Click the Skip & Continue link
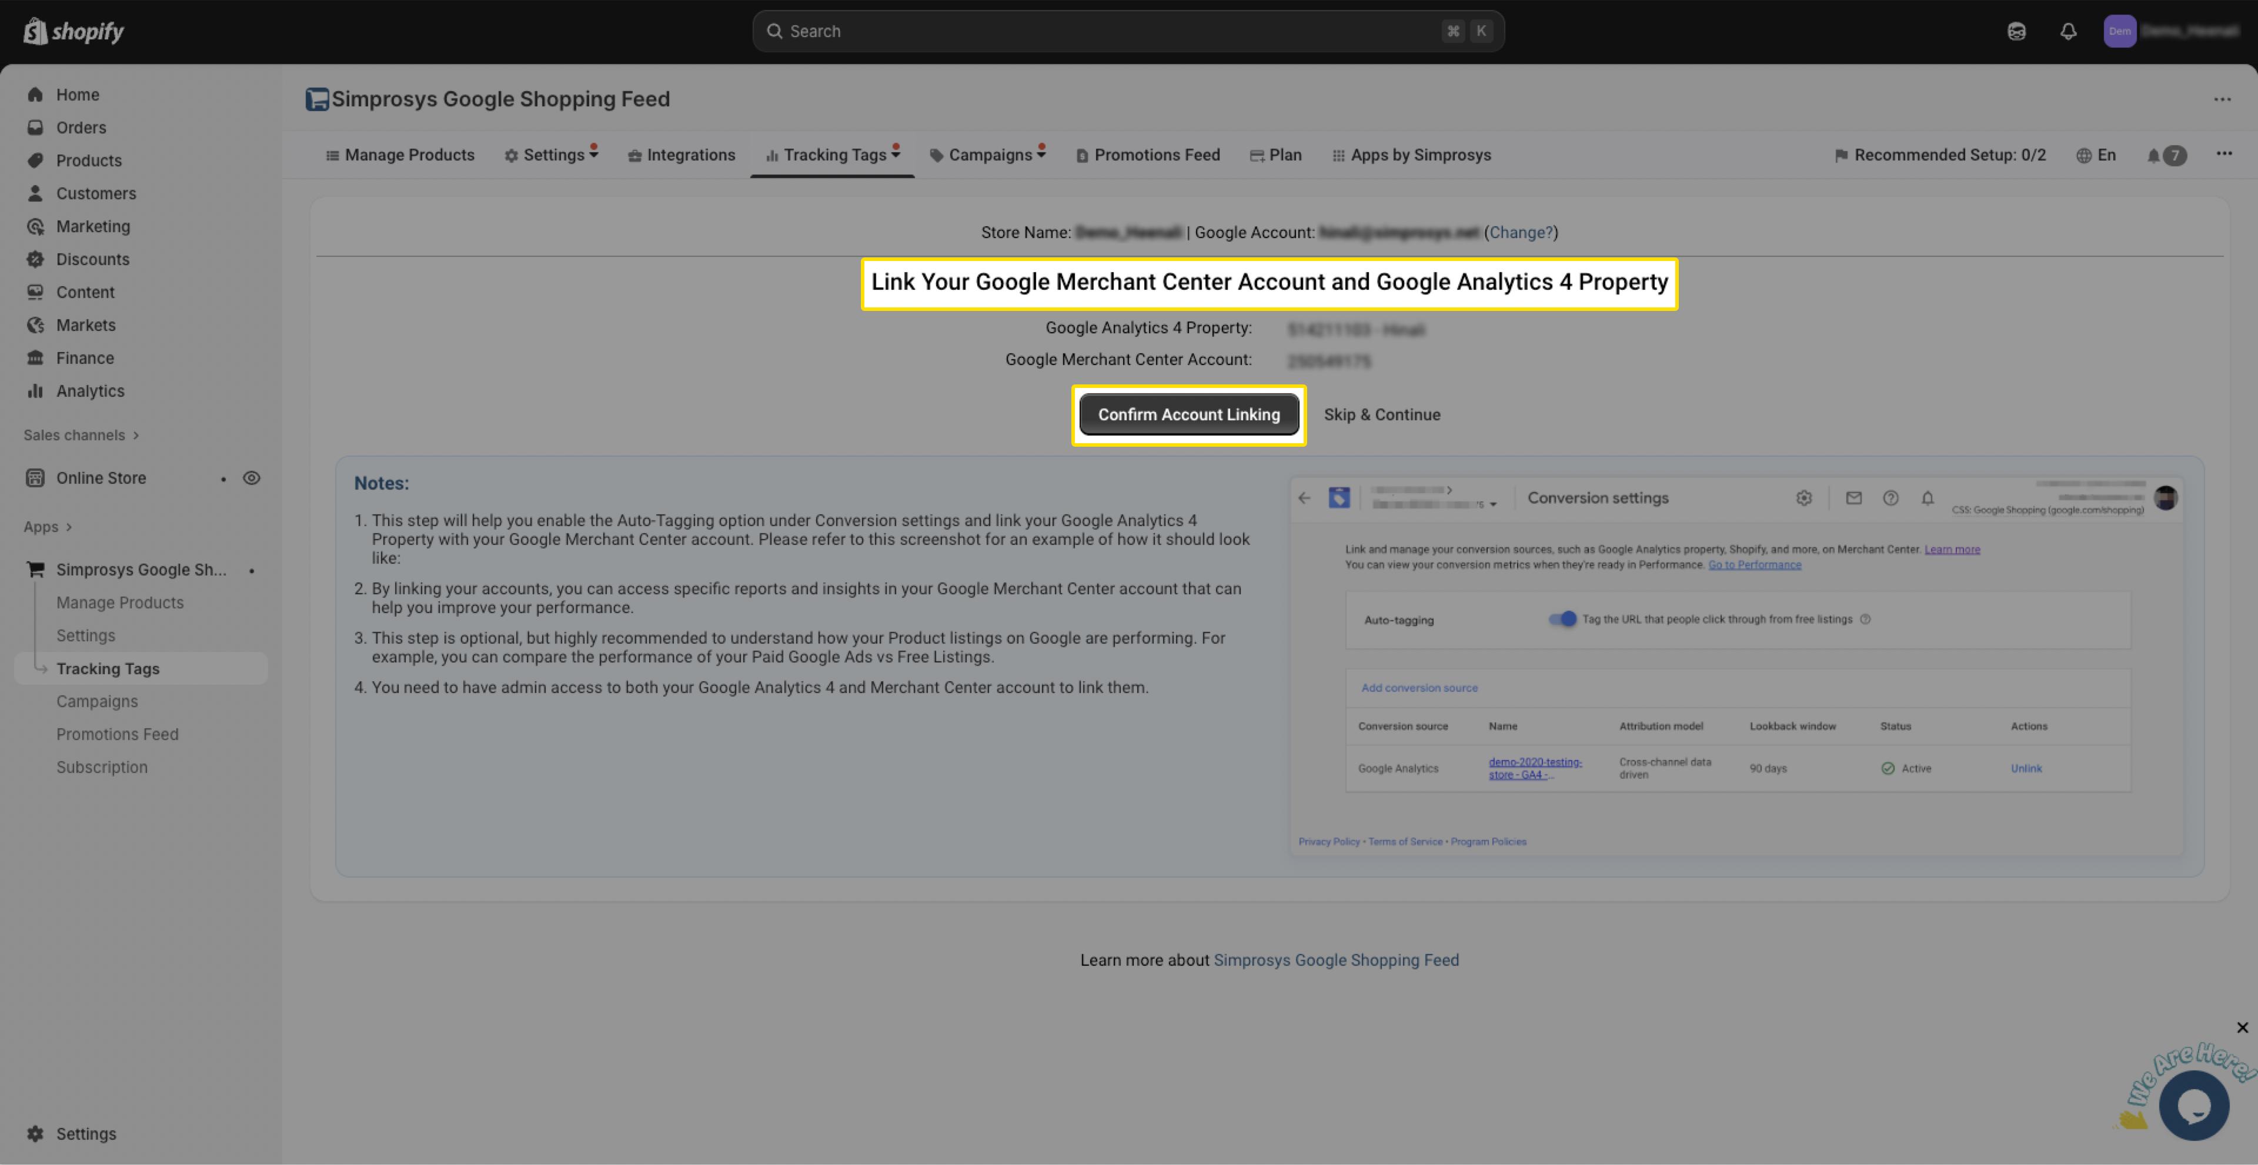This screenshot has height=1165, width=2258. click(x=1381, y=415)
